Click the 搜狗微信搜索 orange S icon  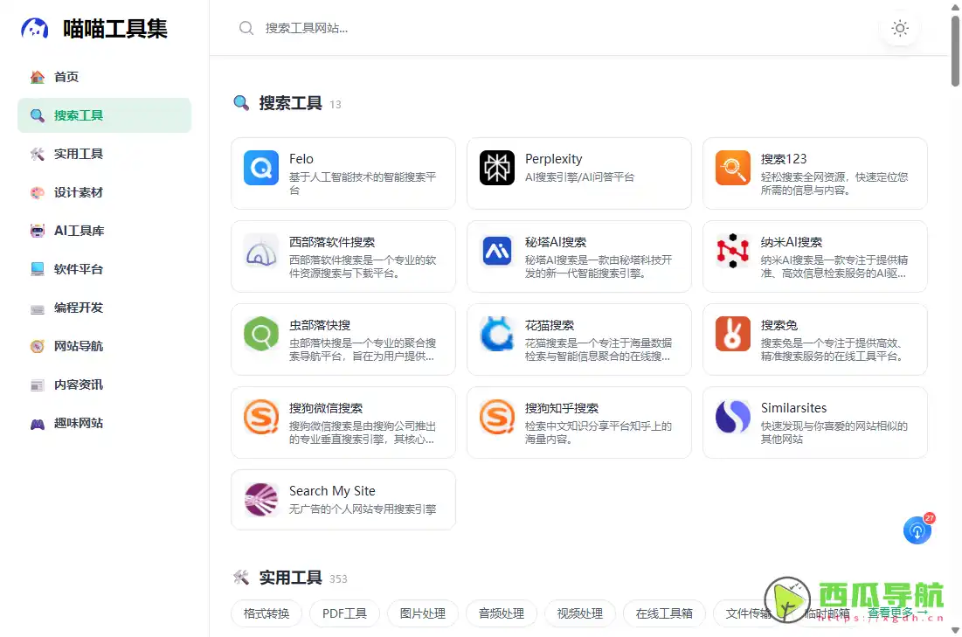pos(261,417)
